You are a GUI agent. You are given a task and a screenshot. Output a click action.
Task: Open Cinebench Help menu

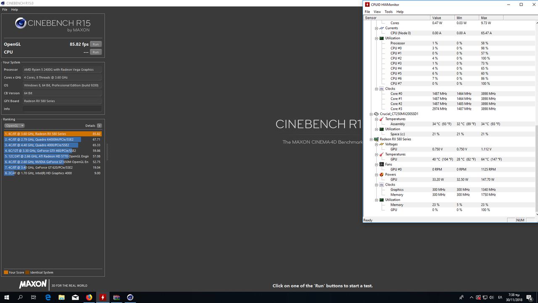coord(14,10)
